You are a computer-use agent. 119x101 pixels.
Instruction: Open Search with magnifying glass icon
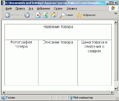(62, 15)
